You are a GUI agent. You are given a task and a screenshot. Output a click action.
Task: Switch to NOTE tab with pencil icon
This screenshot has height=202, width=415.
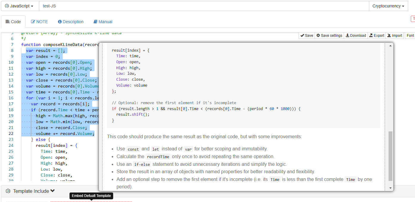coord(39,22)
